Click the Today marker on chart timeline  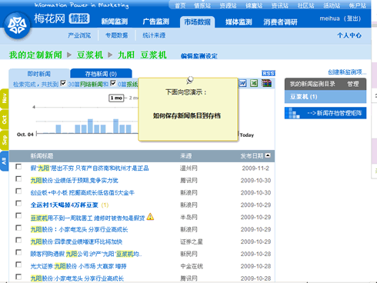(x=247, y=135)
